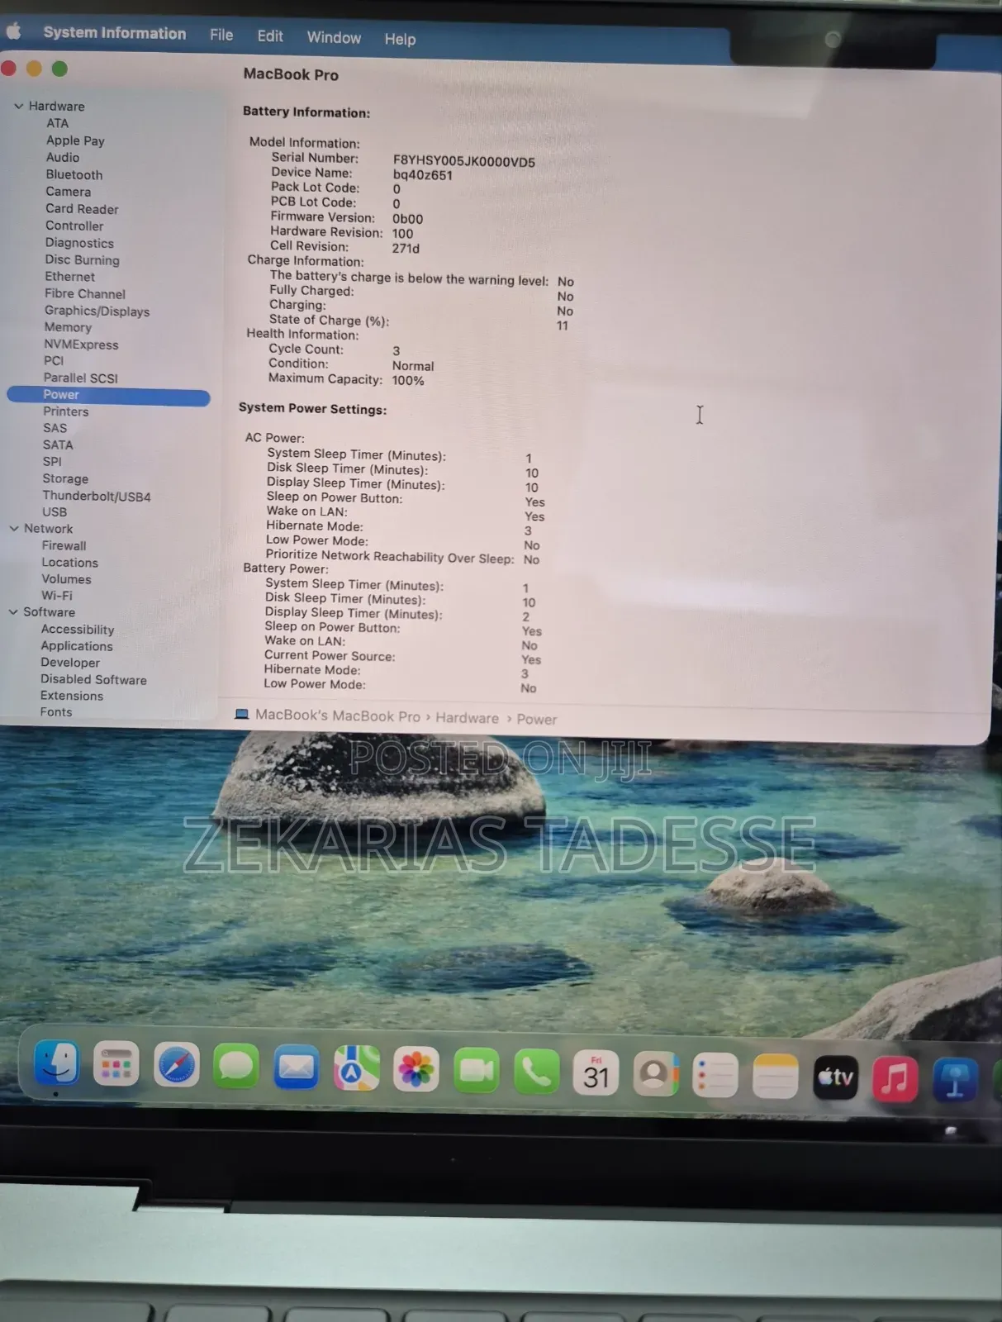
Task: Select Firewall under Network
Action: 64,545
